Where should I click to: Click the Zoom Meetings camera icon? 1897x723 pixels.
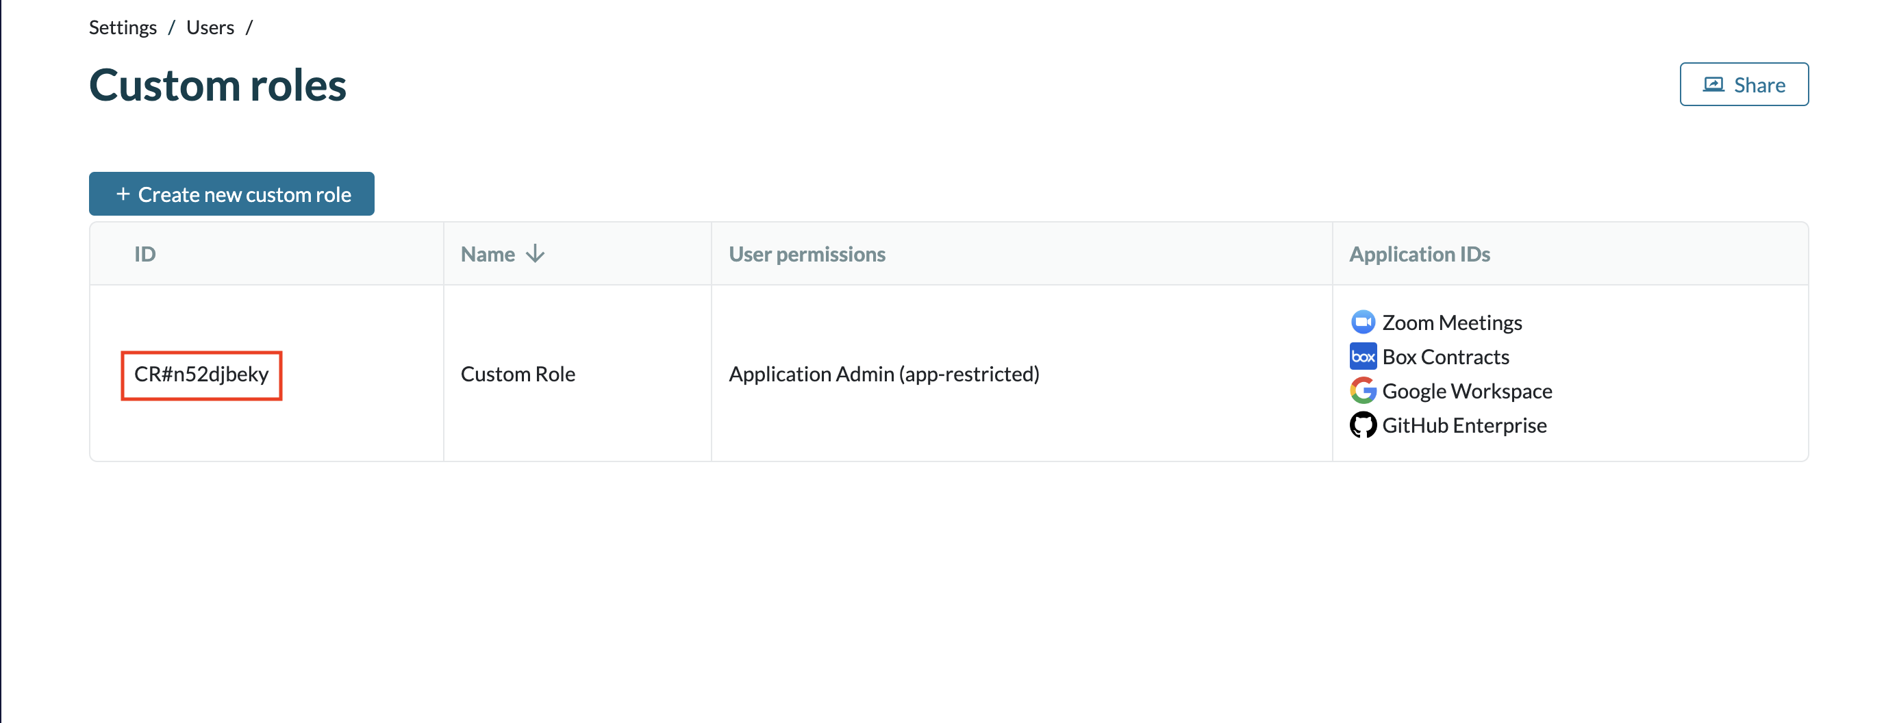pos(1362,322)
